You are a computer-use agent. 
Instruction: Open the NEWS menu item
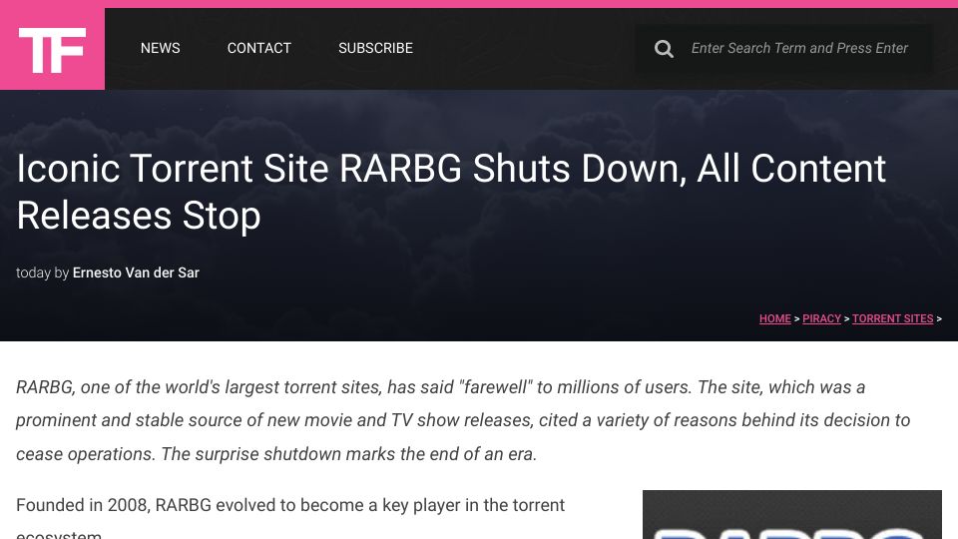coord(160,48)
